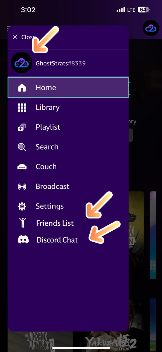Tap the GhostStrats profile avatar in the menu
The height and width of the screenshot is (352, 162).
21,63
